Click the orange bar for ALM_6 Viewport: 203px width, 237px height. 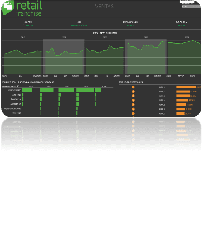tap(181, 109)
